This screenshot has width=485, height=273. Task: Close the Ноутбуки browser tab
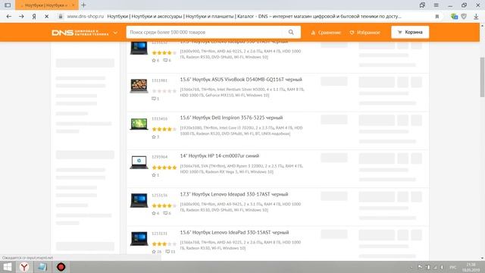(74, 5)
